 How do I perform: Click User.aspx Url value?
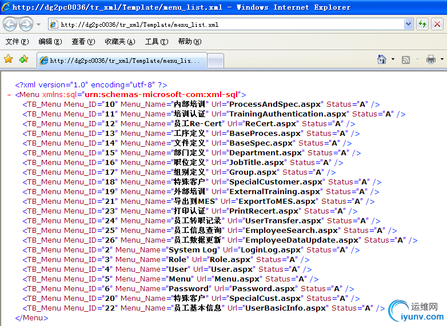pyautogui.click(x=232, y=269)
